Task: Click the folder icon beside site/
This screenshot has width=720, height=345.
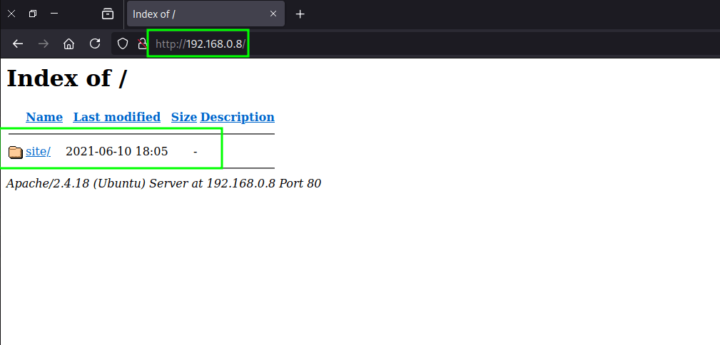Action: click(16, 152)
